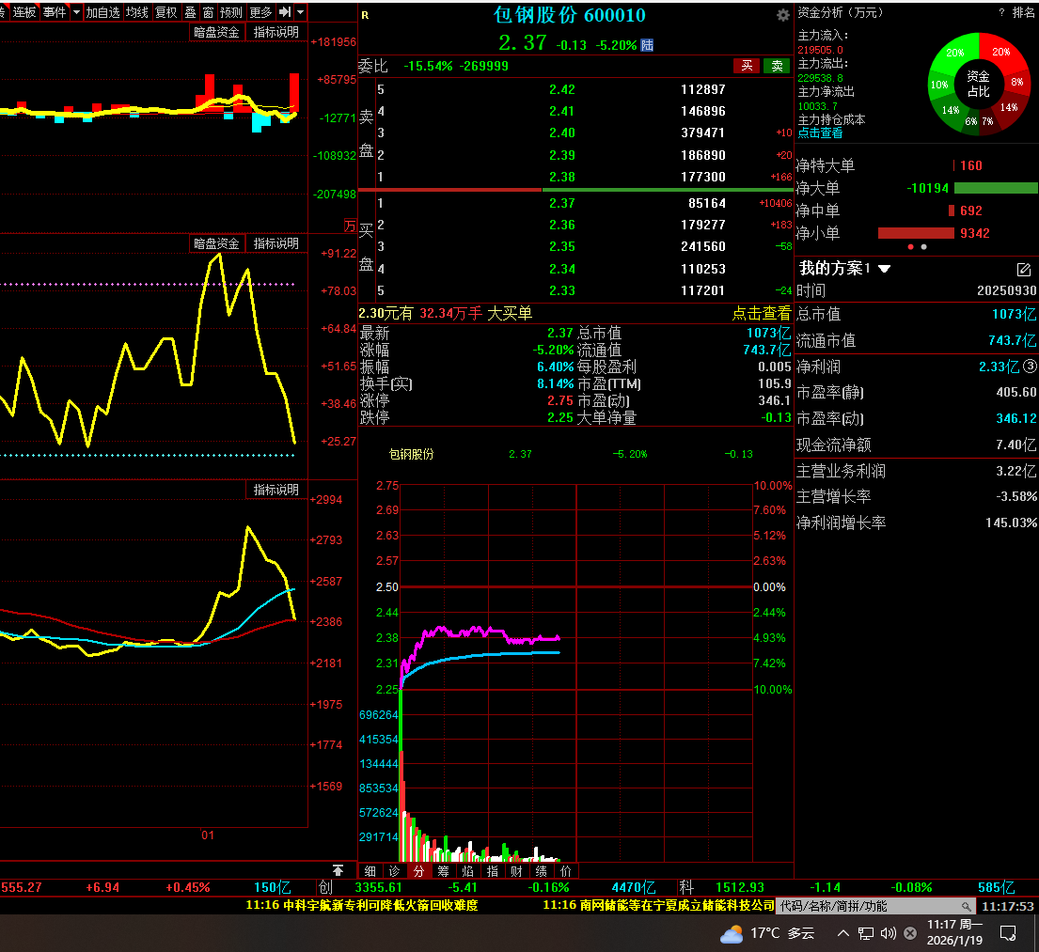
Task: Open the weather widget showing 17°C 多云
Action: 767,933
